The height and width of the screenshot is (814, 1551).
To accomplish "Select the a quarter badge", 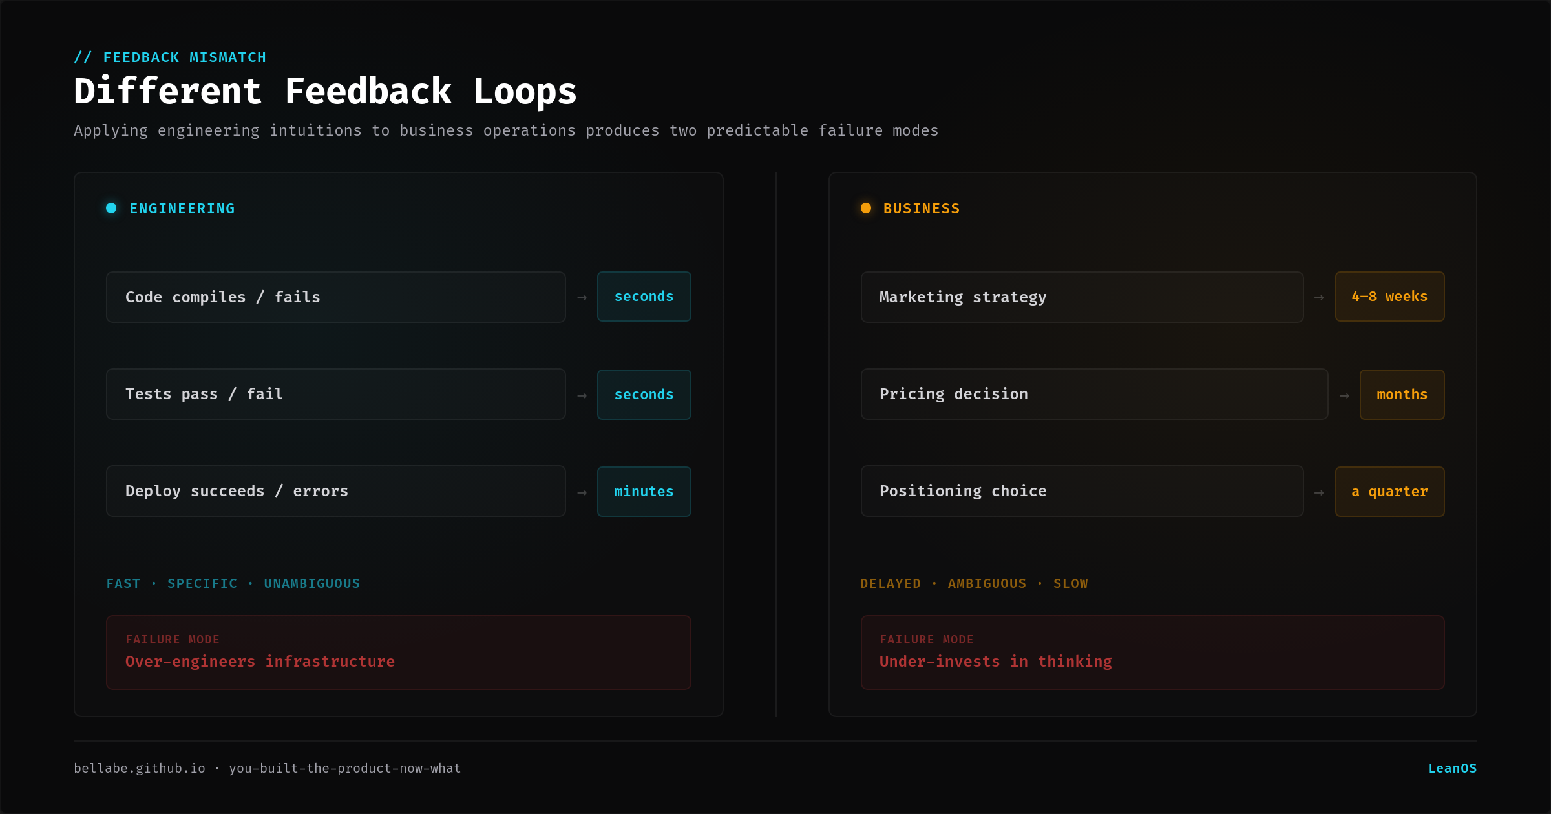I will pos(1389,491).
